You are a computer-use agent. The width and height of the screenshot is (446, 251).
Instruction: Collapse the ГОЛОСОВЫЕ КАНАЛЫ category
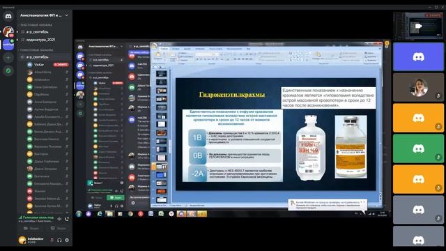coord(36,50)
